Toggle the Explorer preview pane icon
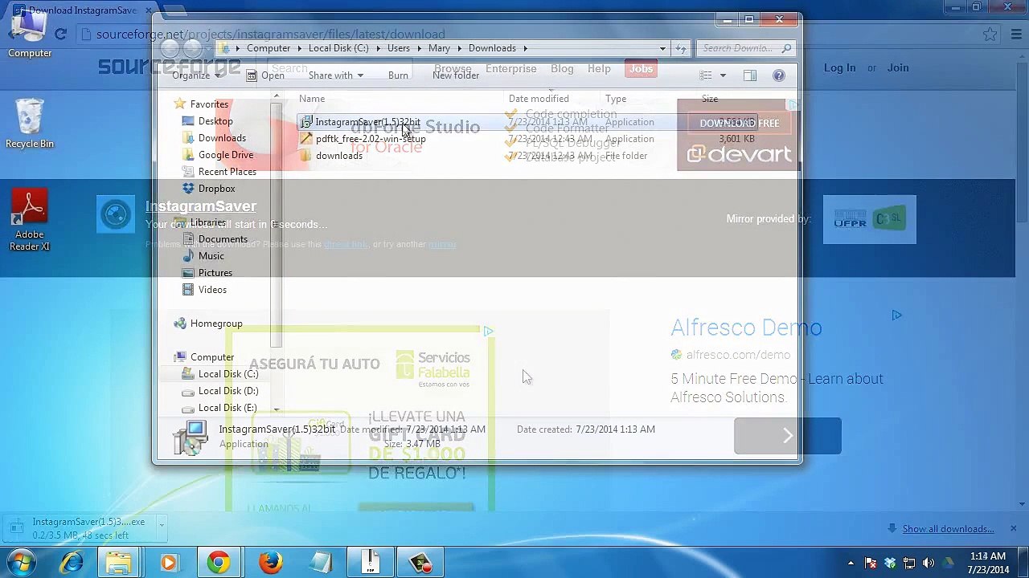 tap(749, 75)
